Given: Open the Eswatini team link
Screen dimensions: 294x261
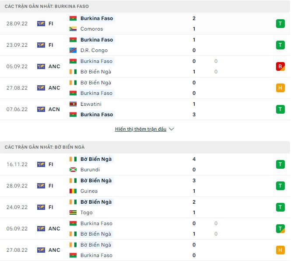Looking at the screenshot, I should [x=91, y=104].
